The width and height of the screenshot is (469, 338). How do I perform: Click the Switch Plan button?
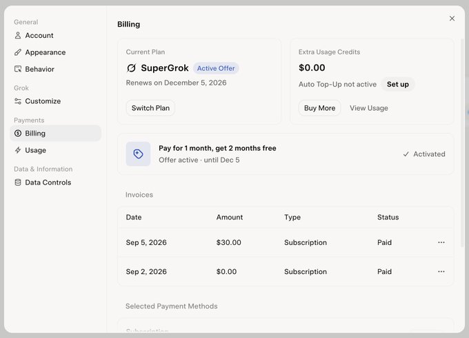pos(150,108)
